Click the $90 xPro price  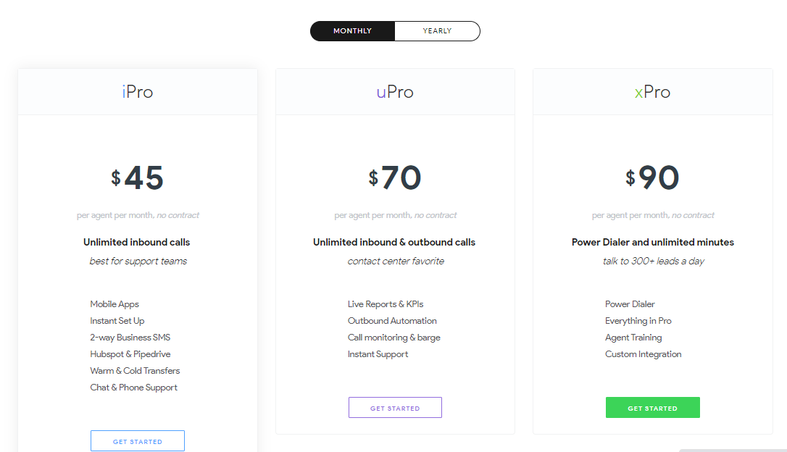(652, 178)
